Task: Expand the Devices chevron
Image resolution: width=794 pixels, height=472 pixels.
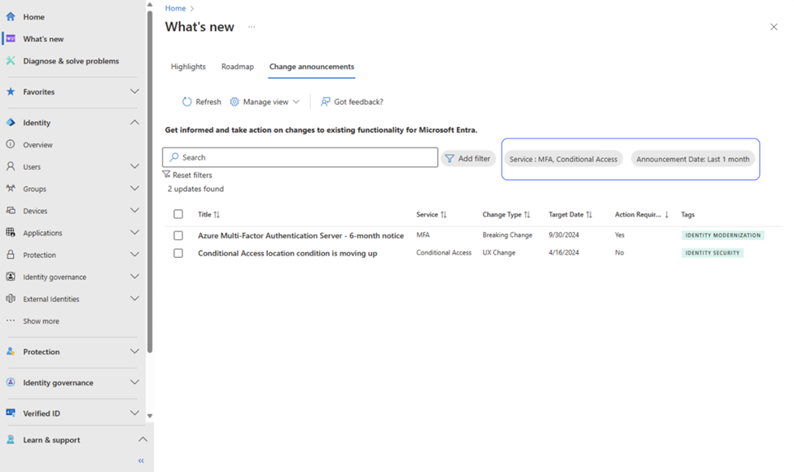Action: pyautogui.click(x=134, y=211)
